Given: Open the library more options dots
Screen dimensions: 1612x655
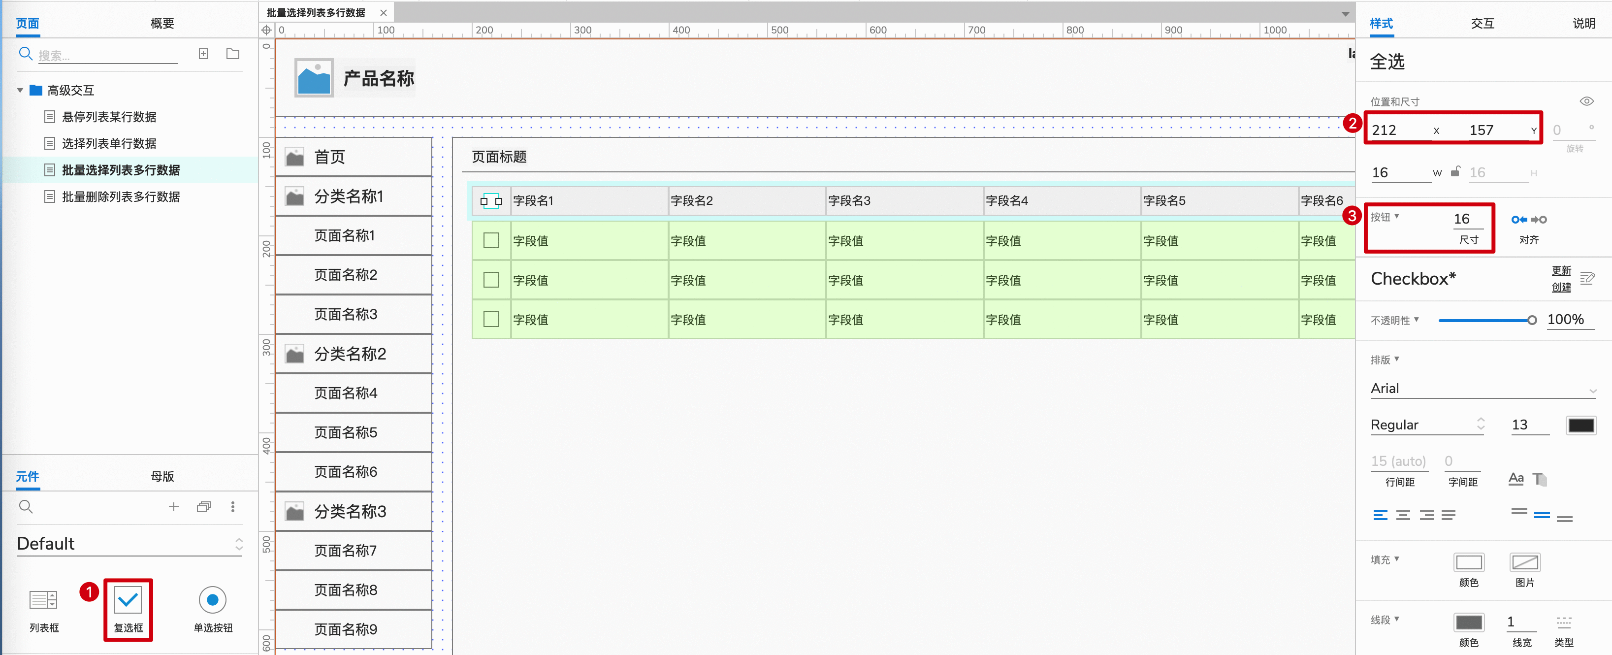Looking at the screenshot, I should [233, 507].
